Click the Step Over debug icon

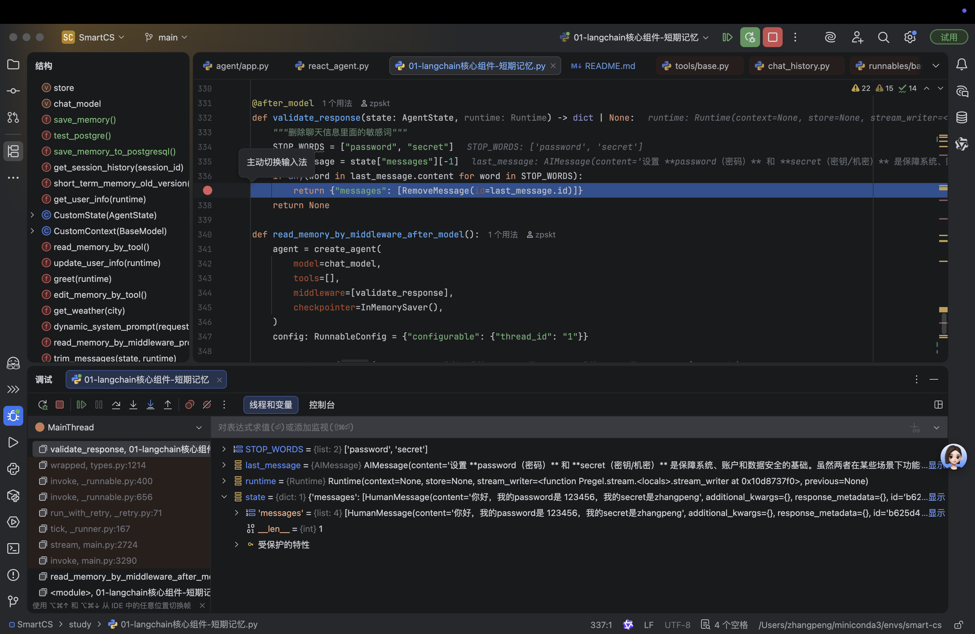(116, 405)
